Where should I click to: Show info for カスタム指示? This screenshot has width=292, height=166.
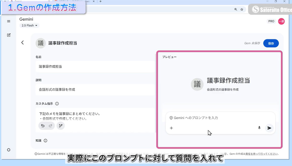pyautogui.click(x=57, y=104)
